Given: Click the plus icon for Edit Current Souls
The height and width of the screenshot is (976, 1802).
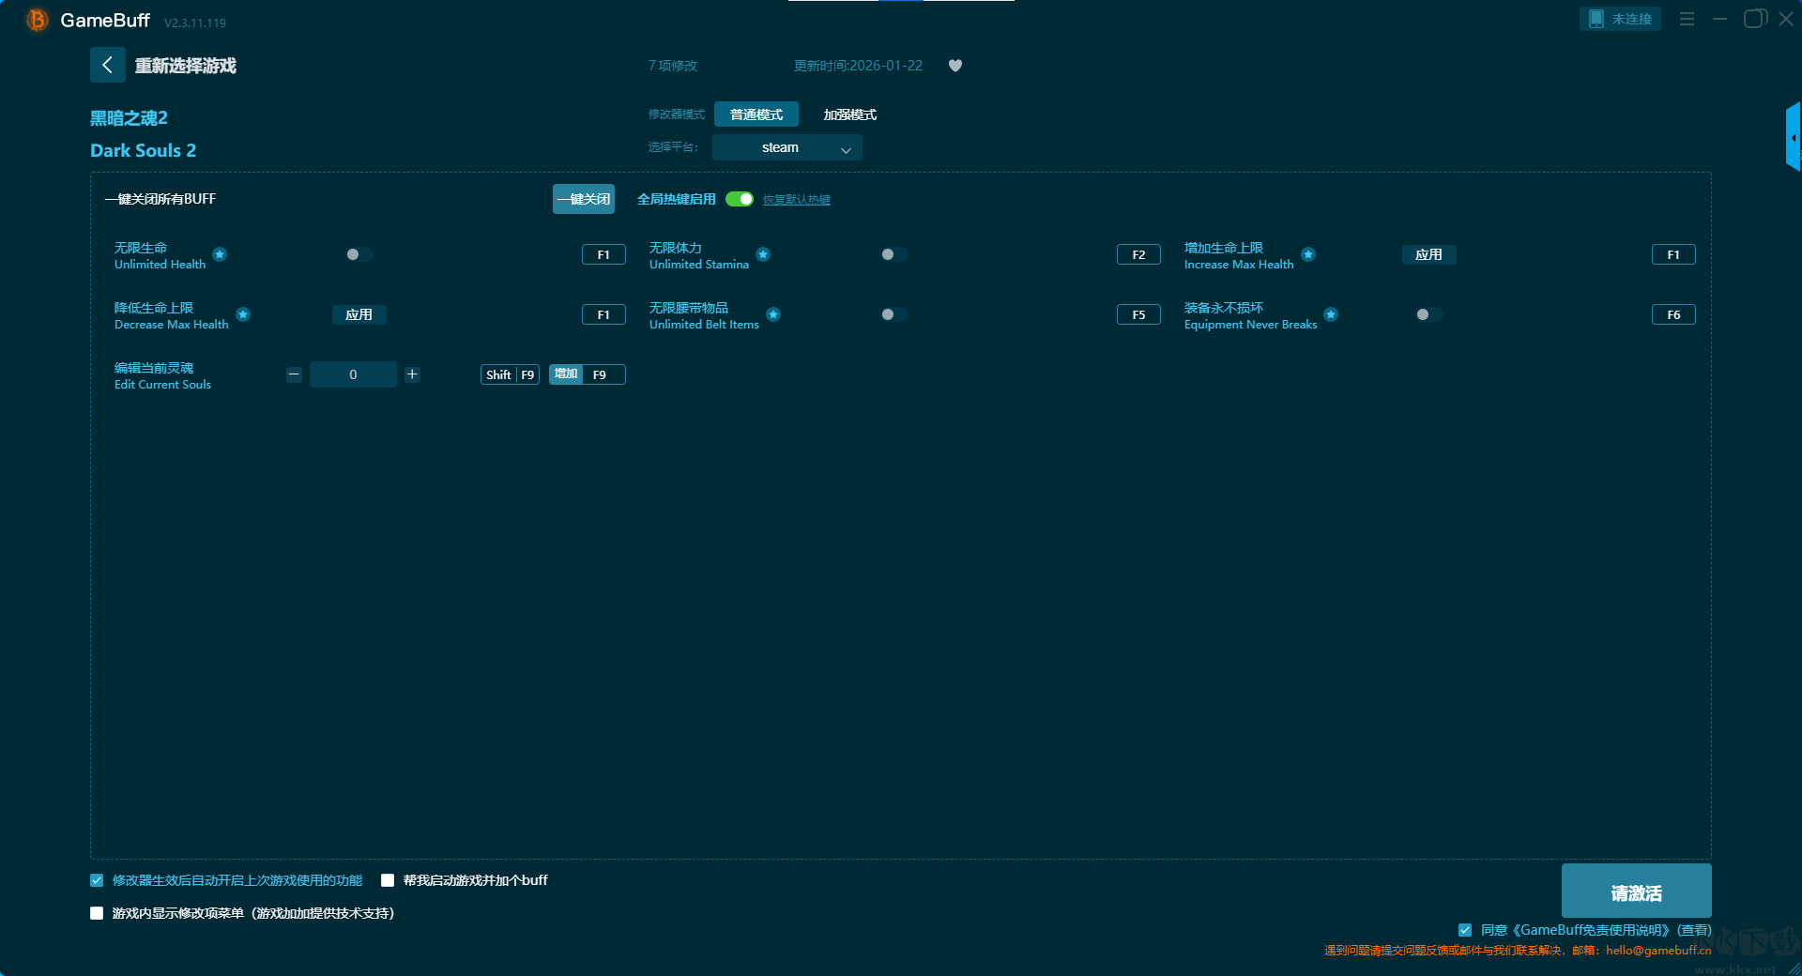Looking at the screenshot, I should point(412,374).
